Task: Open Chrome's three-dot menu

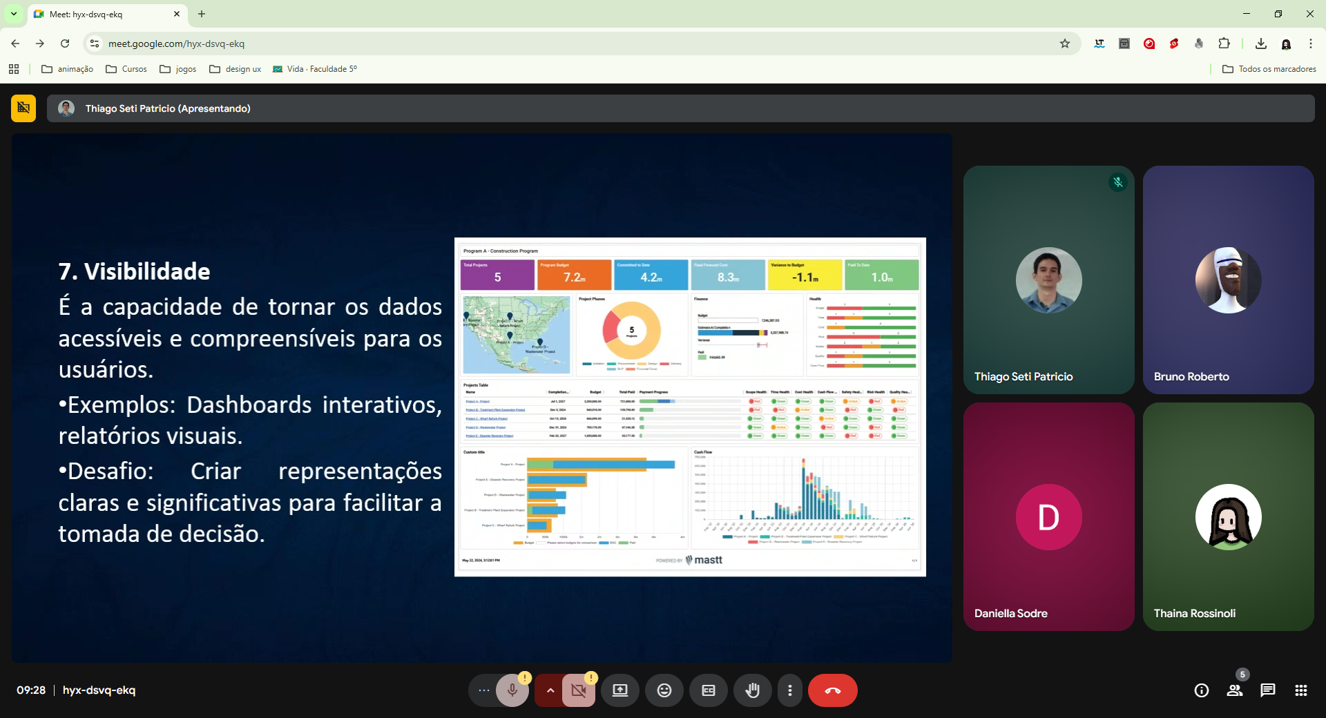Action: click(1311, 43)
